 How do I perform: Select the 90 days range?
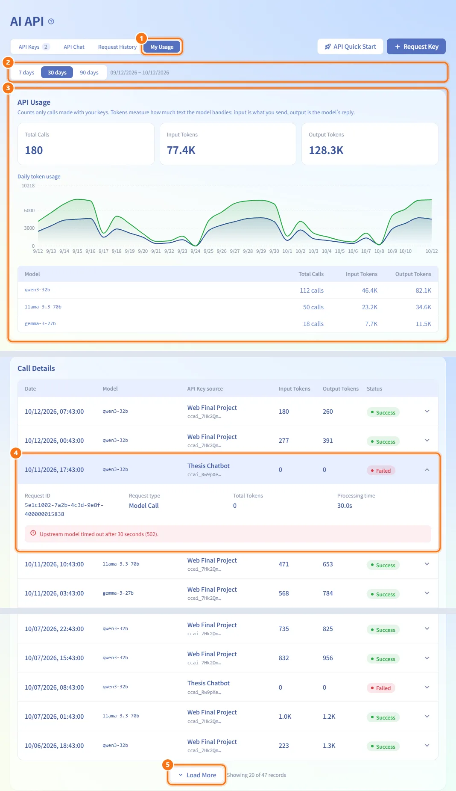pos(89,72)
